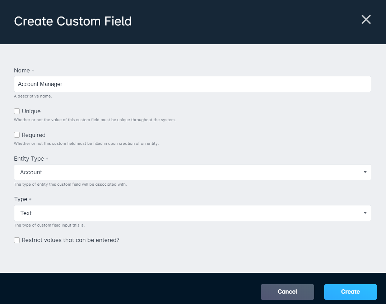Image resolution: width=386 pixels, height=304 pixels.
Task: Click the Required label text
Action: coord(34,135)
